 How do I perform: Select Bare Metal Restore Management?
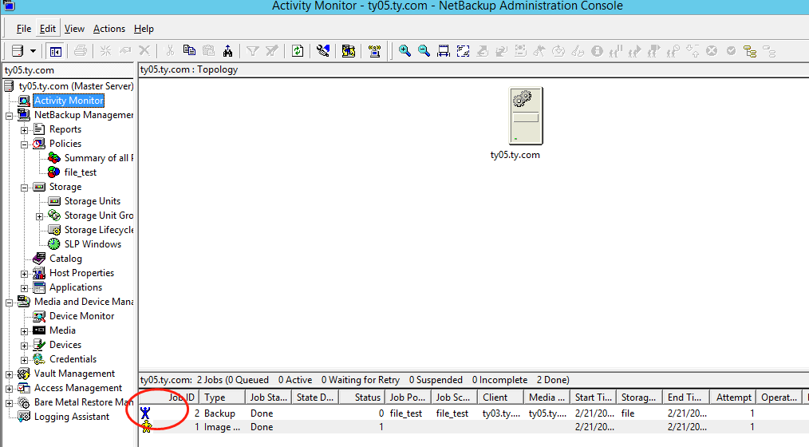pos(84,402)
